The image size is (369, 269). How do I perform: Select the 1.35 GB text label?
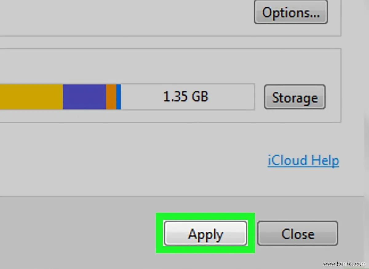click(185, 97)
